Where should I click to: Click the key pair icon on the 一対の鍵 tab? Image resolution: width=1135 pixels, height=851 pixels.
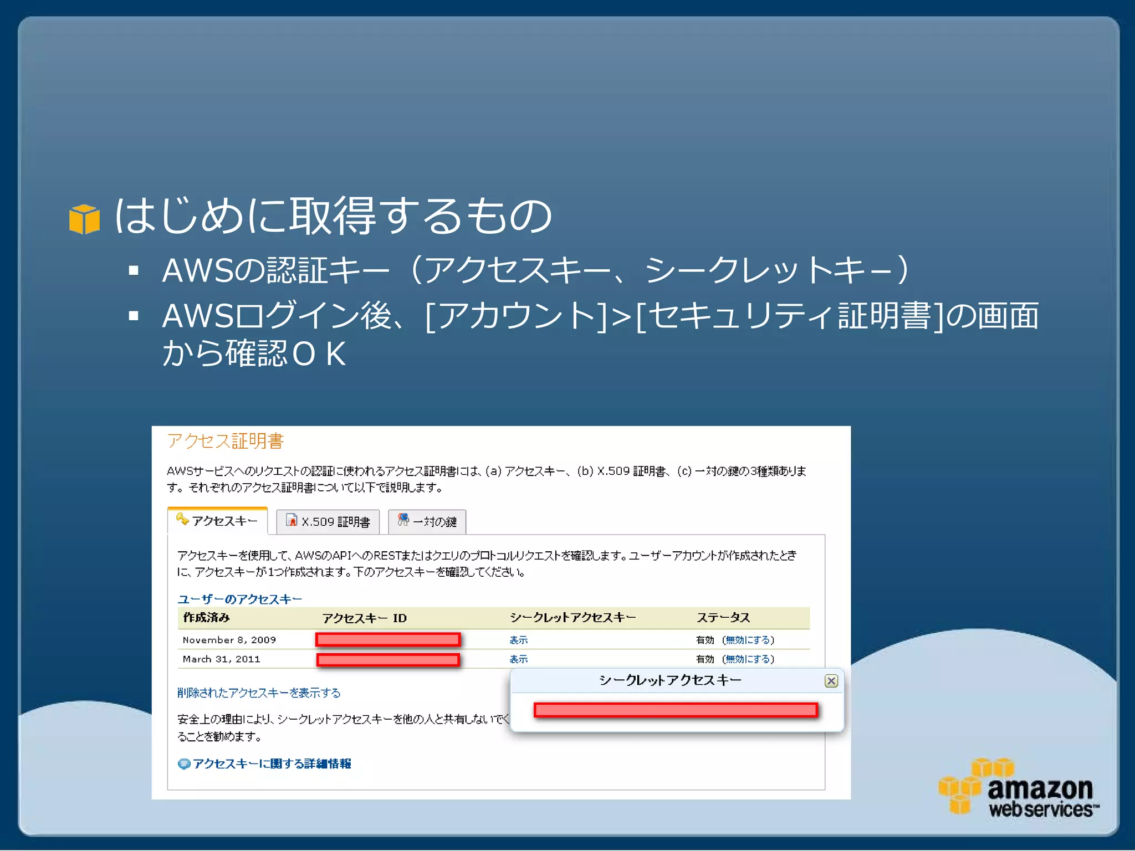[403, 520]
